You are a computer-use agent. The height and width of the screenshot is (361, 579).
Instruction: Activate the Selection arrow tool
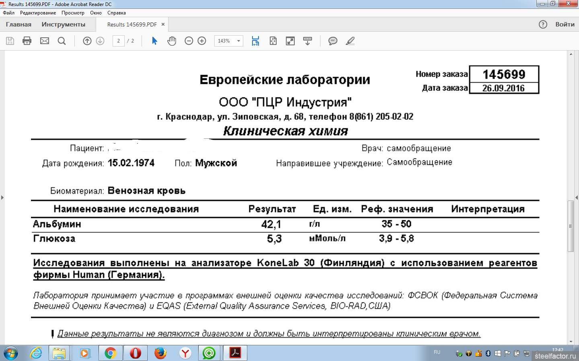click(154, 41)
